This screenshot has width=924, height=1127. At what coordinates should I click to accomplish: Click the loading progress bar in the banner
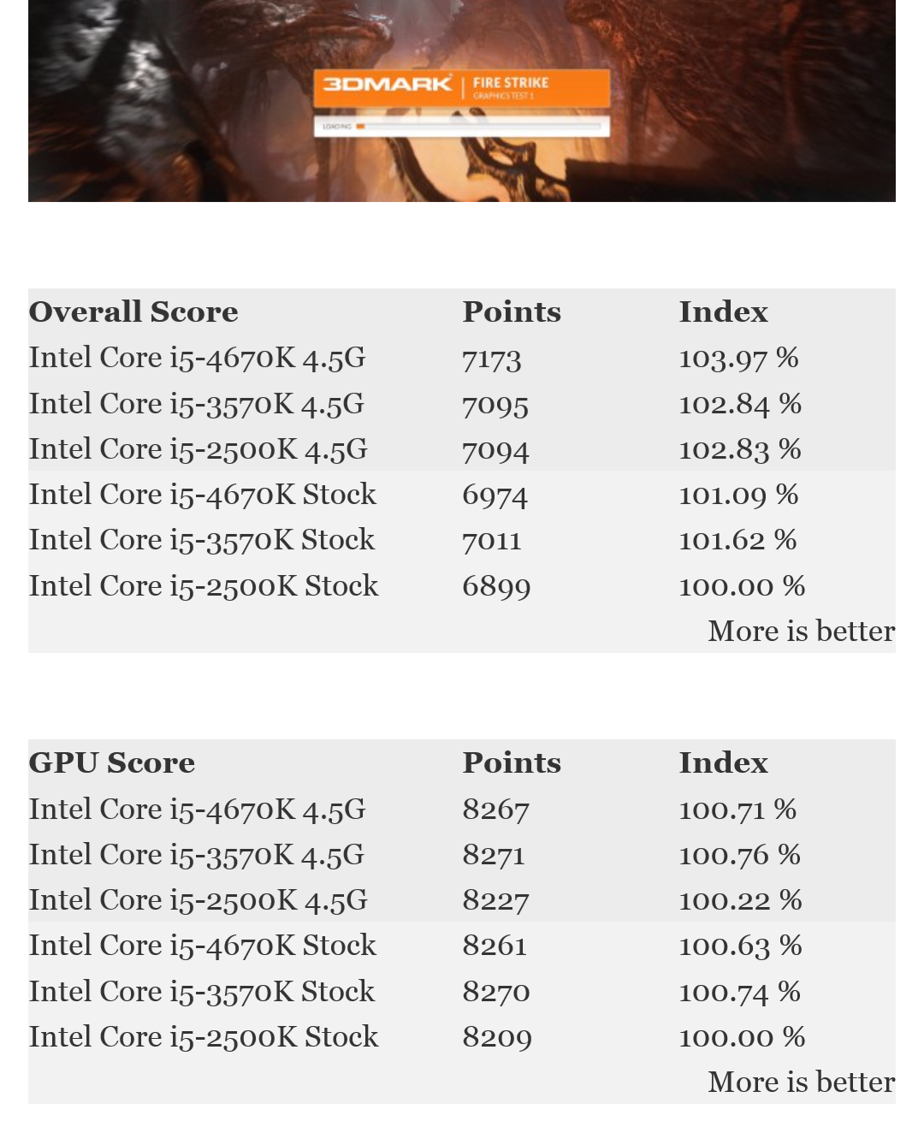pyautogui.click(x=462, y=127)
